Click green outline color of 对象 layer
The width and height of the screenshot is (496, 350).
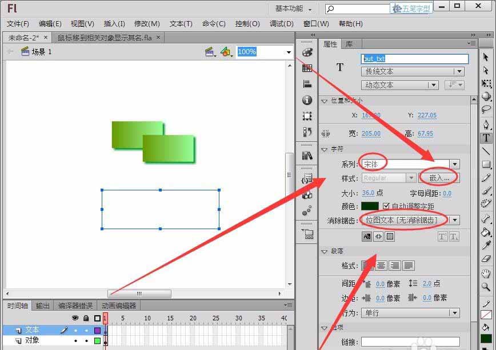click(x=97, y=341)
